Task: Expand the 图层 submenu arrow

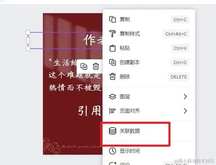Action: click(x=185, y=97)
